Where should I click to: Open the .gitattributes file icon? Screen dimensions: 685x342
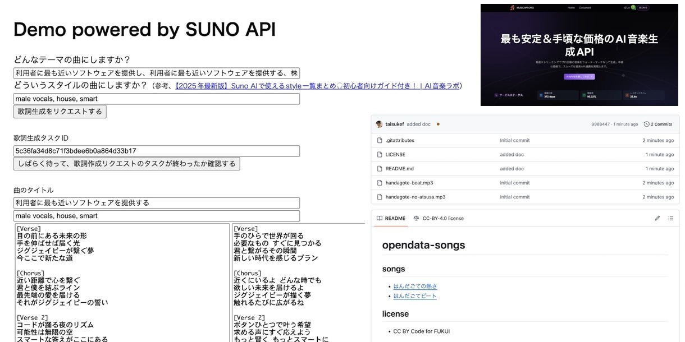(x=380, y=140)
